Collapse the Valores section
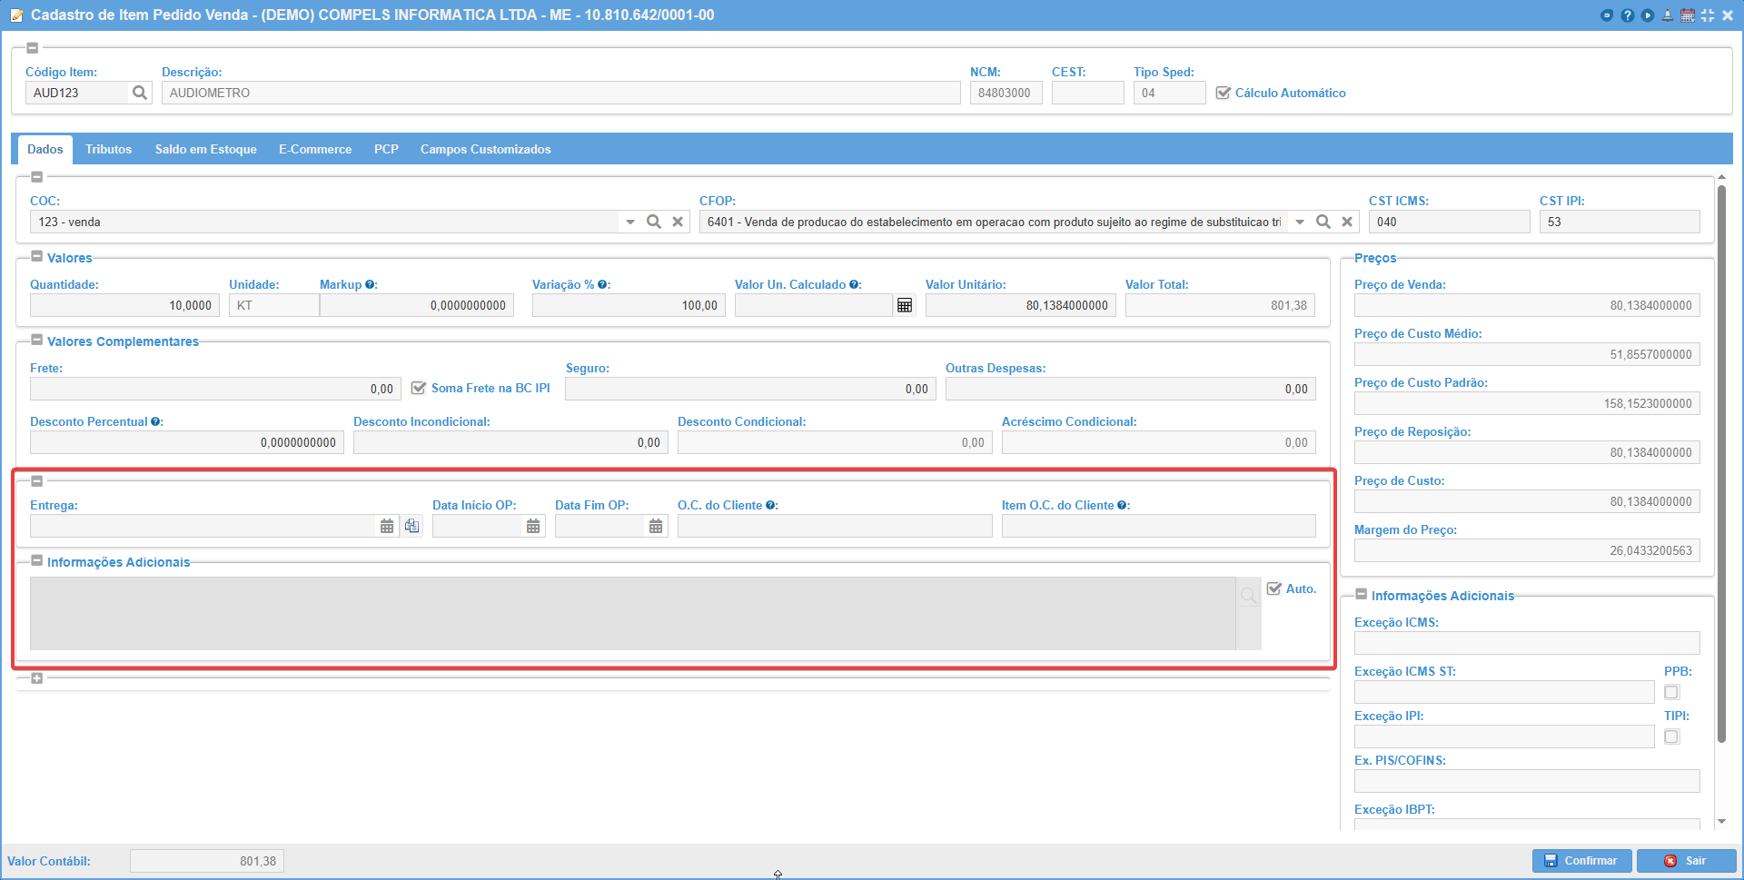1744x880 pixels. tap(37, 256)
